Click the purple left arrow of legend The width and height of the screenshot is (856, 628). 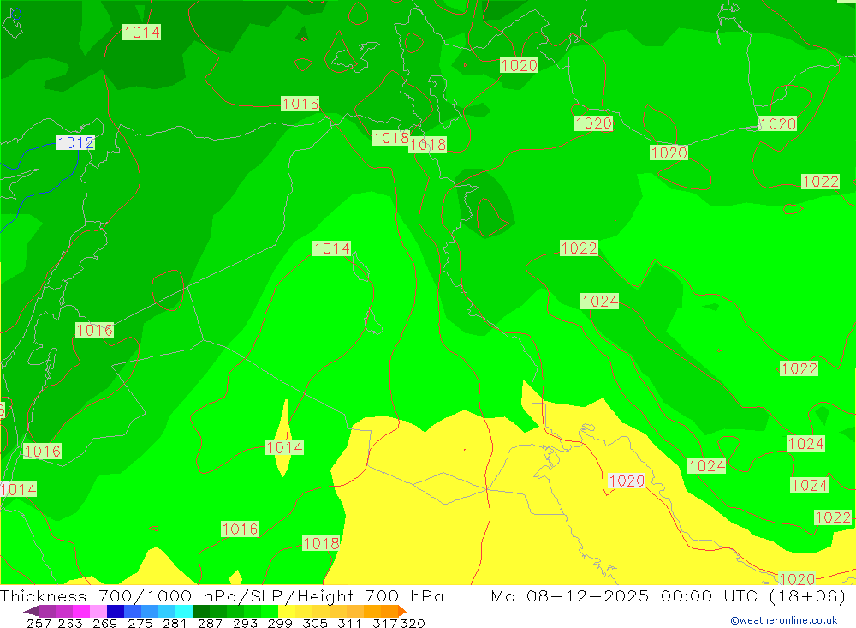point(31,611)
